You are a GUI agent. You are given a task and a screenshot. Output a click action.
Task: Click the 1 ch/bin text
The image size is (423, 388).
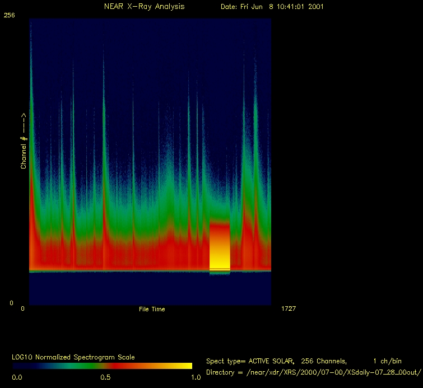pos(387,361)
